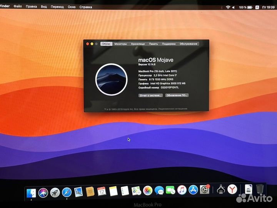This screenshot has height=208, width=277.
Task: Click the Отчет о системе button
Action: pyautogui.click(x=150, y=96)
